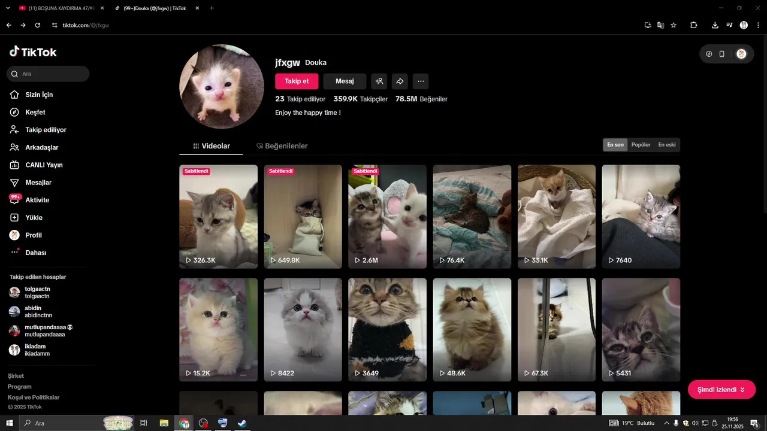Click Şimdi izlendi button

coord(721,390)
